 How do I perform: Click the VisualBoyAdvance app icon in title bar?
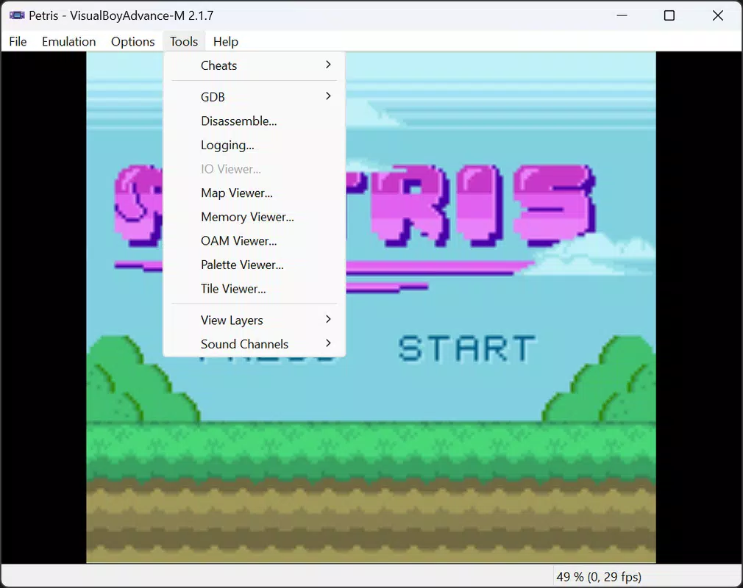17,15
